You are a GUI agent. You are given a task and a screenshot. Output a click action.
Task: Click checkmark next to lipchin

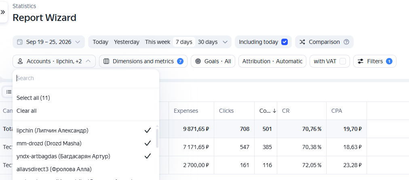tap(148, 130)
